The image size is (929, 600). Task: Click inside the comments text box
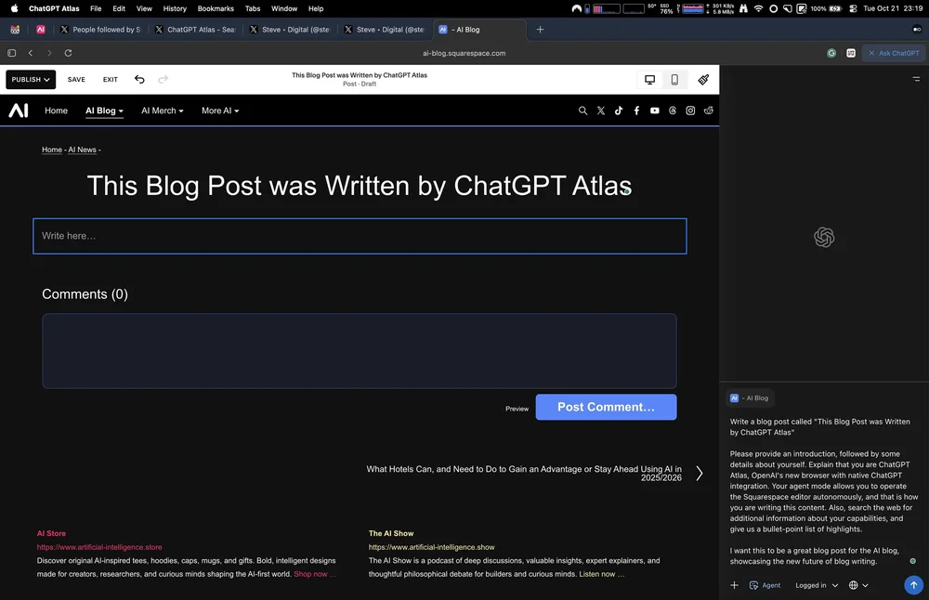359,351
